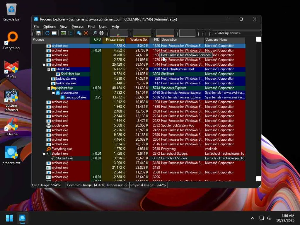Open Recycle Bin desktop icon
300x225 pixels.
click(x=11, y=12)
